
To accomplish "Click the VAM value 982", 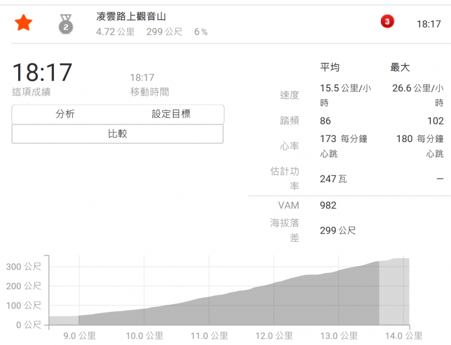I will pos(328,205).
